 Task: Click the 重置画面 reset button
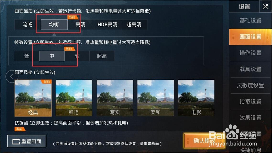[27, 141]
